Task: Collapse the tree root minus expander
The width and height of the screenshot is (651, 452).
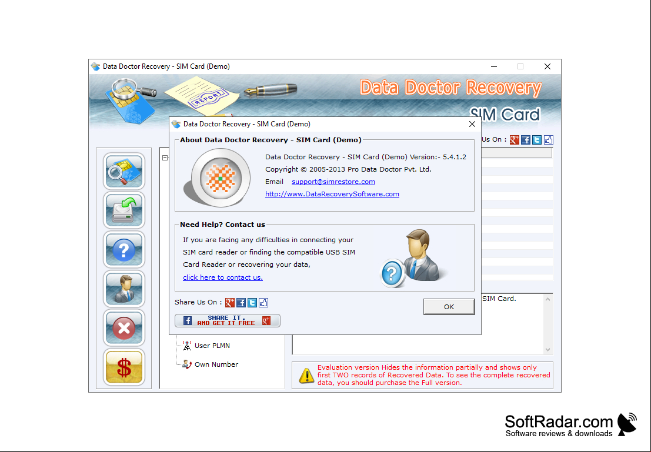Action: pos(165,158)
